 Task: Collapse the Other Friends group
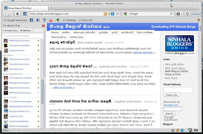(x=10, y=98)
